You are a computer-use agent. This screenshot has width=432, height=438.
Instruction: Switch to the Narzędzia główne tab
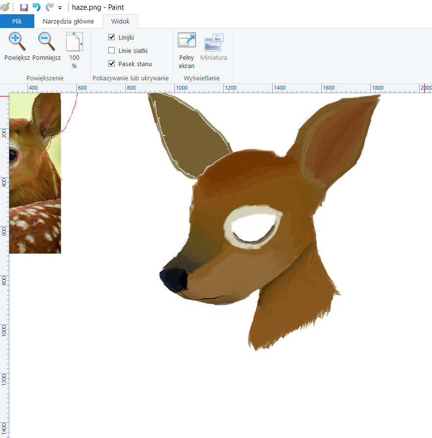point(68,22)
